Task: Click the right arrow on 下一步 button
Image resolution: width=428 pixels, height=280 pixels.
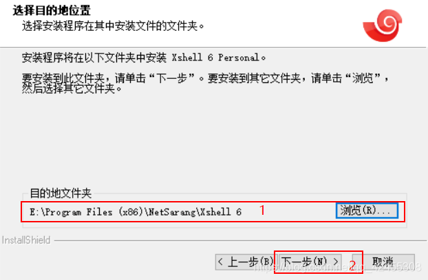Action: click(x=336, y=261)
